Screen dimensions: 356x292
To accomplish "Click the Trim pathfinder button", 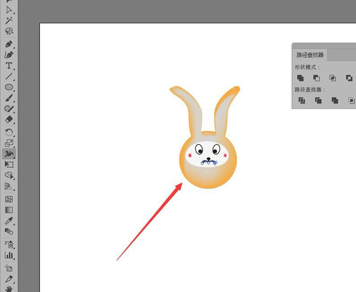I will [x=318, y=100].
